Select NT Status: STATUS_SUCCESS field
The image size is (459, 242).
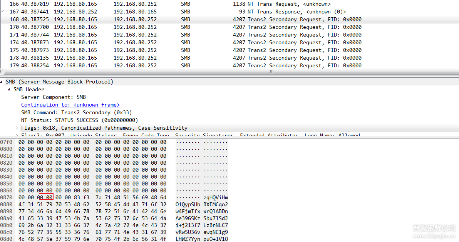[79, 120]
